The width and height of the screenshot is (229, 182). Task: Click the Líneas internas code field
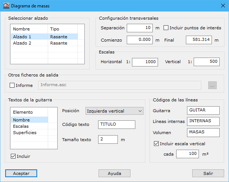203,121
